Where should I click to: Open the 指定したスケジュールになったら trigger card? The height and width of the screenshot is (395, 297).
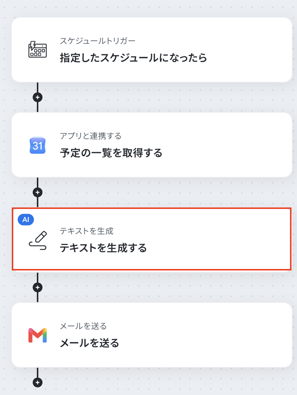tap(152, 50)
